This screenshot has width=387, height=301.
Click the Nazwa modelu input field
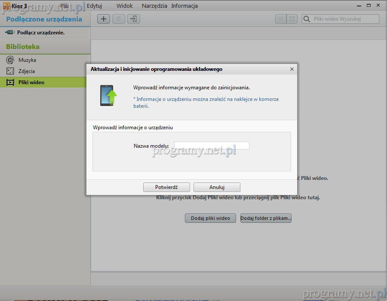click(212, 146)
